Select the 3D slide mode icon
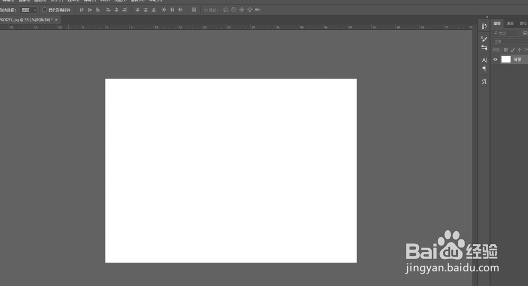Viewport: 528px width, 286px height. point(250,9)
